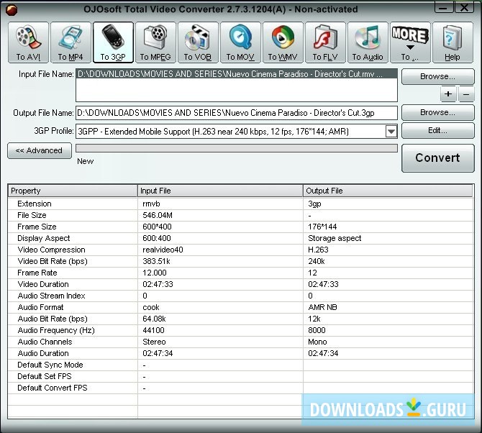The height and width of the screenshot is (433, 482).
Task: Open the Help book icon
Action: [x=453, y=42]
